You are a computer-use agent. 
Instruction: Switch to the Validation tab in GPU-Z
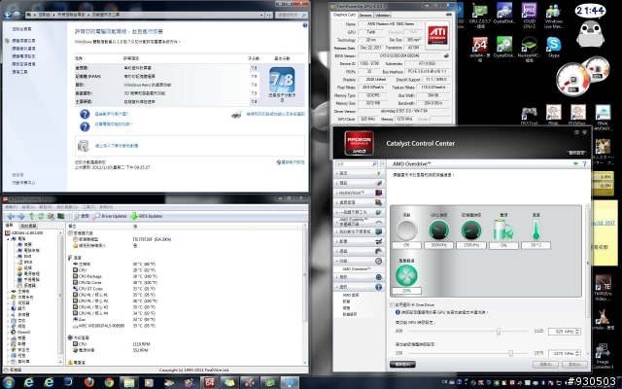(x=382, y=16)
